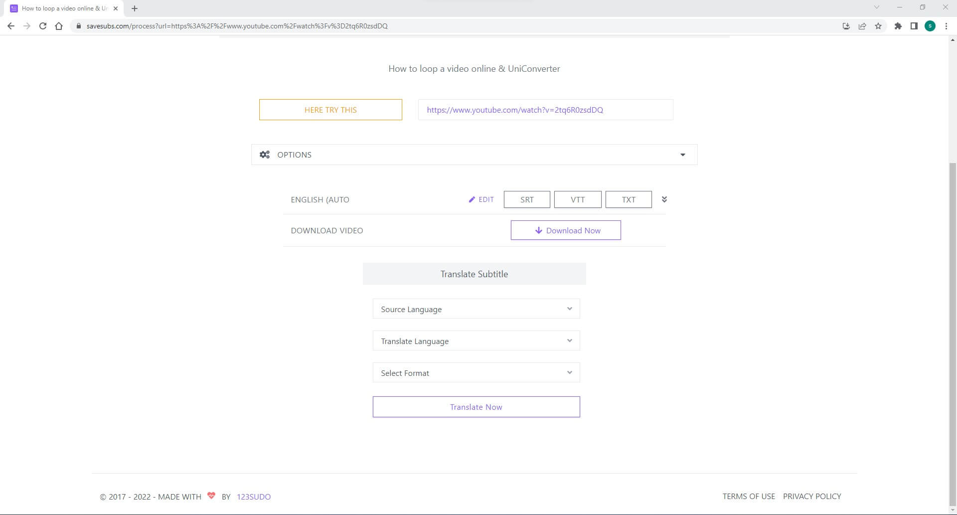Open the Translate Language dropdown
The image size is (957, 515).
click(x=476, y=341)
